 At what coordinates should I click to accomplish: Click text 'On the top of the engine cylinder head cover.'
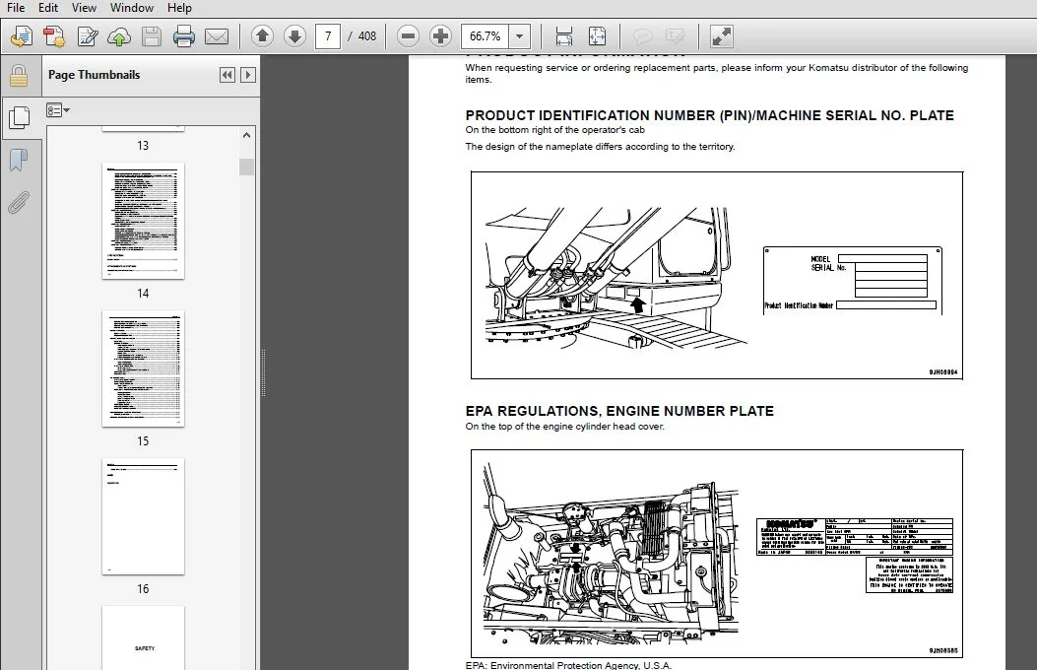[x=565, y=427]
